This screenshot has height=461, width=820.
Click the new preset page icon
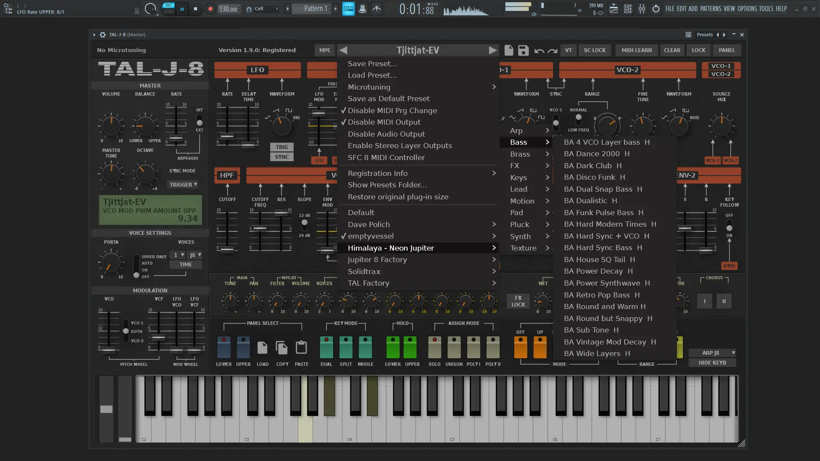tap(509, 50)
